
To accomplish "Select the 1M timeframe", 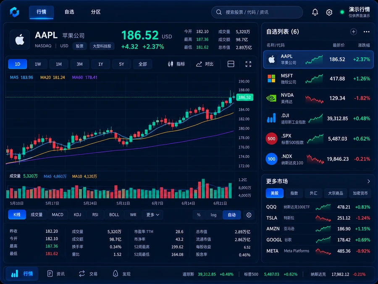I will [58, 64].
